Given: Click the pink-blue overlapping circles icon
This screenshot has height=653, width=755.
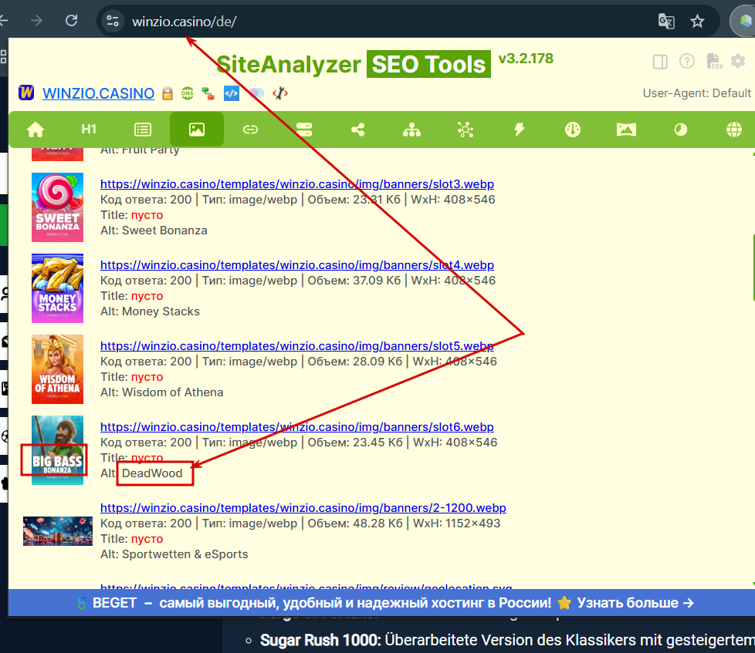Looking at the screenshot, I should 256,93.
